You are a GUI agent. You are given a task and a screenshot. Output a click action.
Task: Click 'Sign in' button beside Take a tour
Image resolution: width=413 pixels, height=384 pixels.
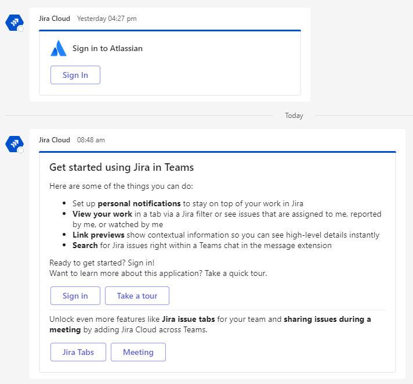click(75, 296)
